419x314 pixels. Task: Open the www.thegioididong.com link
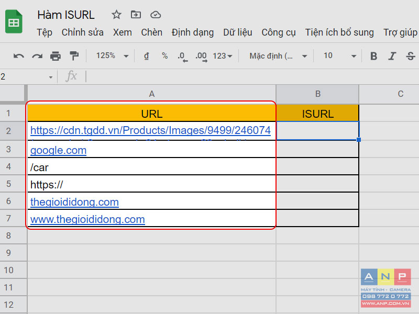[x=87, y=219]
